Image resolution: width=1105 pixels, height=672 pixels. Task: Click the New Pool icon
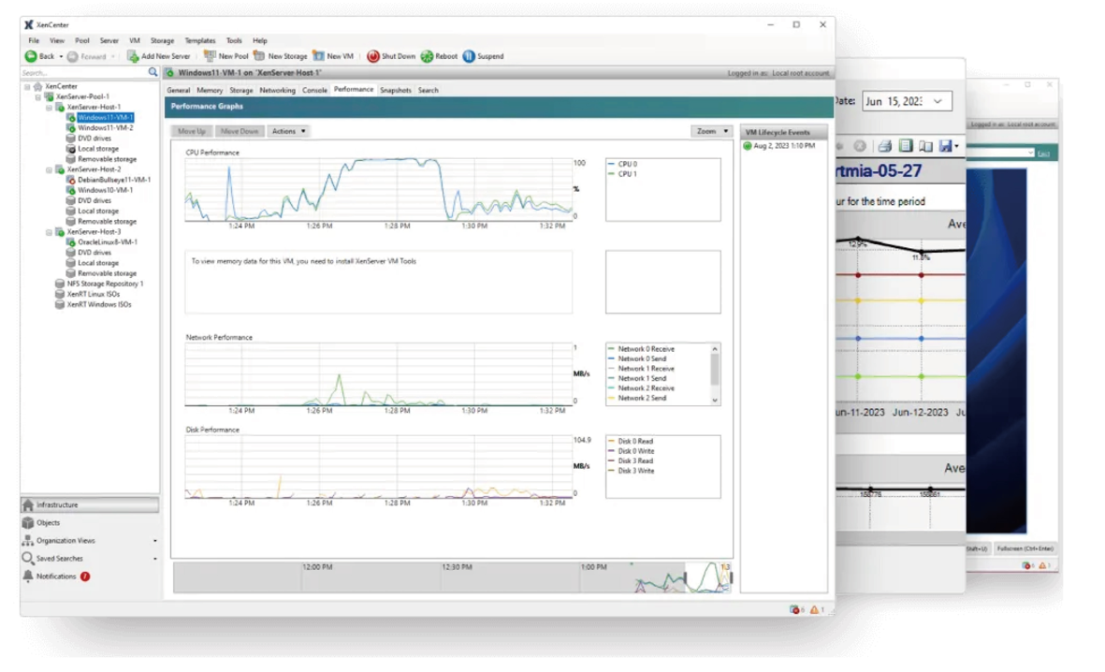[210, 56]
